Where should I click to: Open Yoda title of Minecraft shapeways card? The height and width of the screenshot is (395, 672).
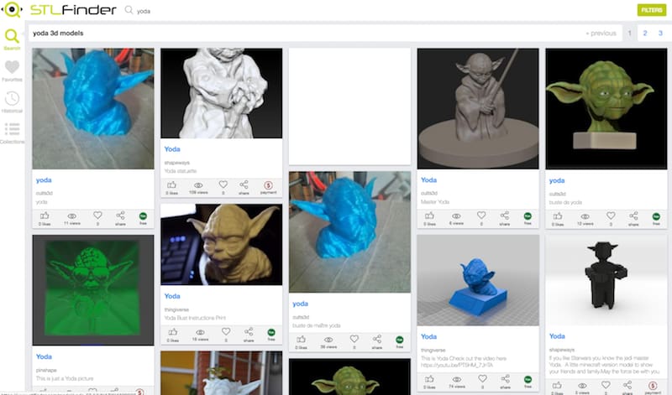[557, 336]
